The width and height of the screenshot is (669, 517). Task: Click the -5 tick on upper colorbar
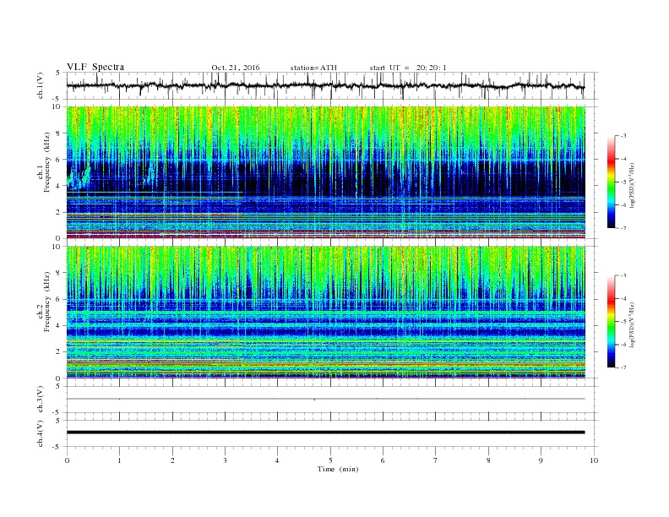coord(623,182)
